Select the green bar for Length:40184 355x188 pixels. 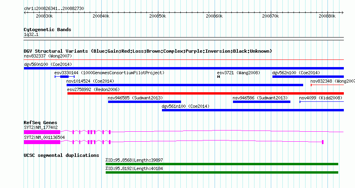(x=222, y=172)
